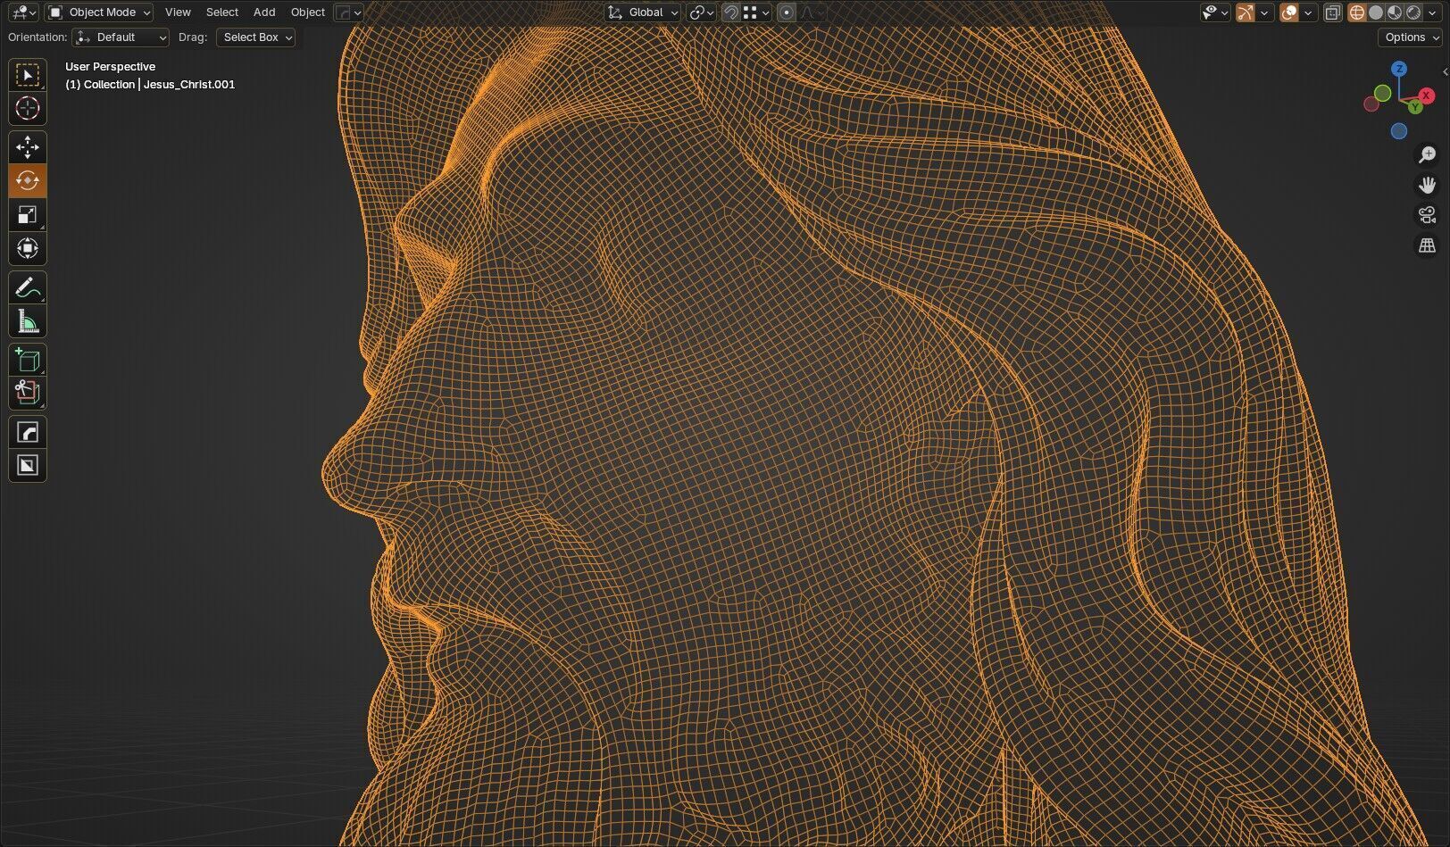Screen dimensions: 1450x847
Task: Click the 'User Perspective' text label
Action: coord(110,67)
